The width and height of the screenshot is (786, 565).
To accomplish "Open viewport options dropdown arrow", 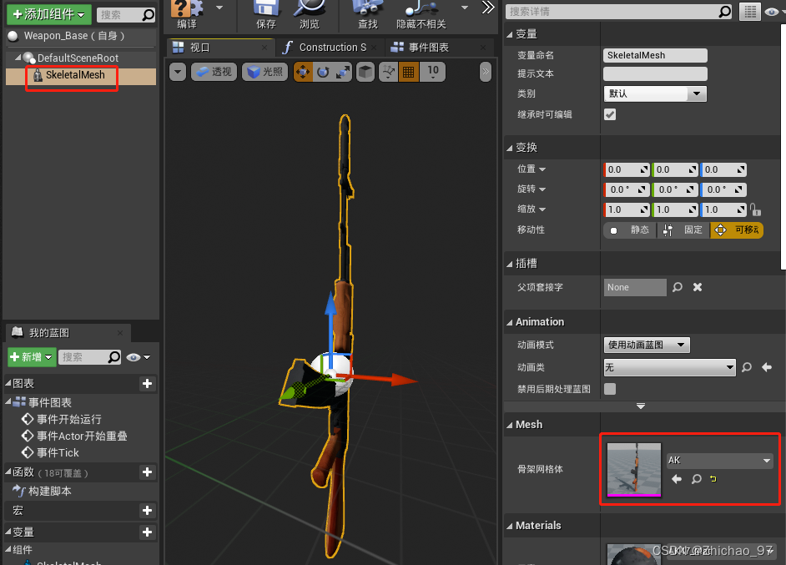I will coord(178,73).
